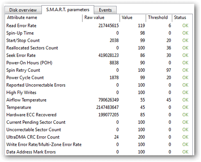Click the OK status for Temperature
The width and height of the screenshot is (201, 162).
[x=185, y=107]
